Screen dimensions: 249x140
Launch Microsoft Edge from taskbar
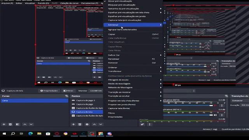[30, 134]
